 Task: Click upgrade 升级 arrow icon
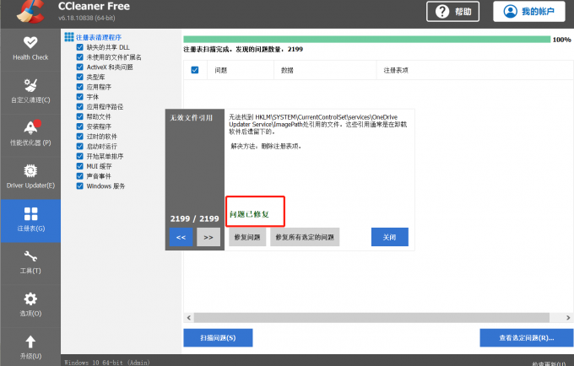[30, 342]
